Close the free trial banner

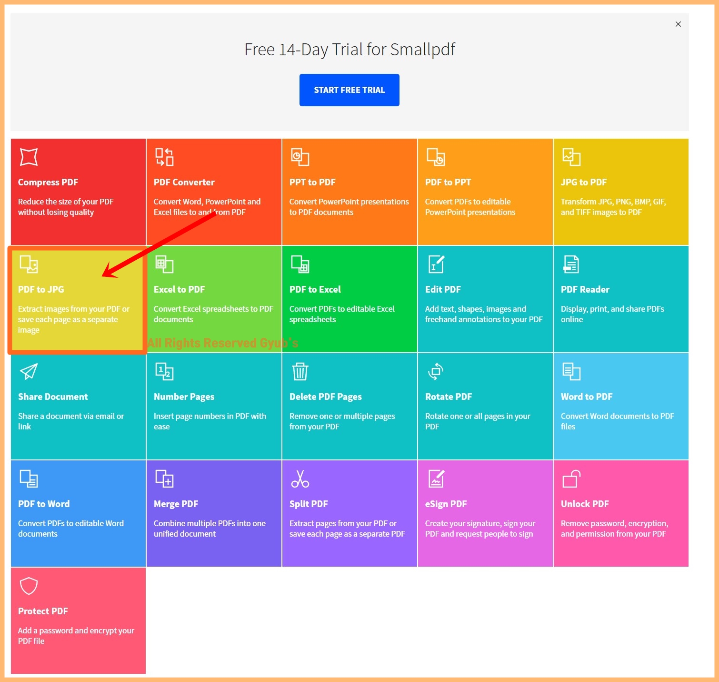[x=678, y=24]
